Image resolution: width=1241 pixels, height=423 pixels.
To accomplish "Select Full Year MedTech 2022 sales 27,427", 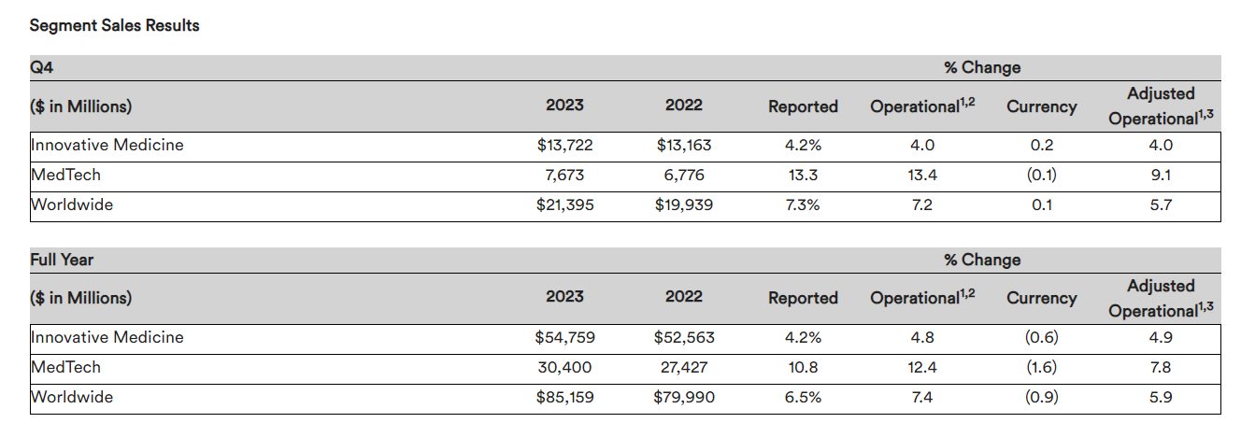I will pyautogui.click(x=683, y=367).
